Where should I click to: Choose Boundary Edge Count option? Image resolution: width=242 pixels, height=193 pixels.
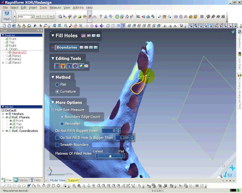62,117
